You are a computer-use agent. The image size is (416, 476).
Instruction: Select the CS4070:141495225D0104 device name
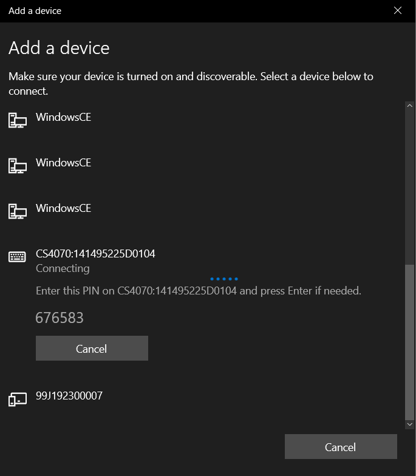pyautogui.click(x=95, y=254)
